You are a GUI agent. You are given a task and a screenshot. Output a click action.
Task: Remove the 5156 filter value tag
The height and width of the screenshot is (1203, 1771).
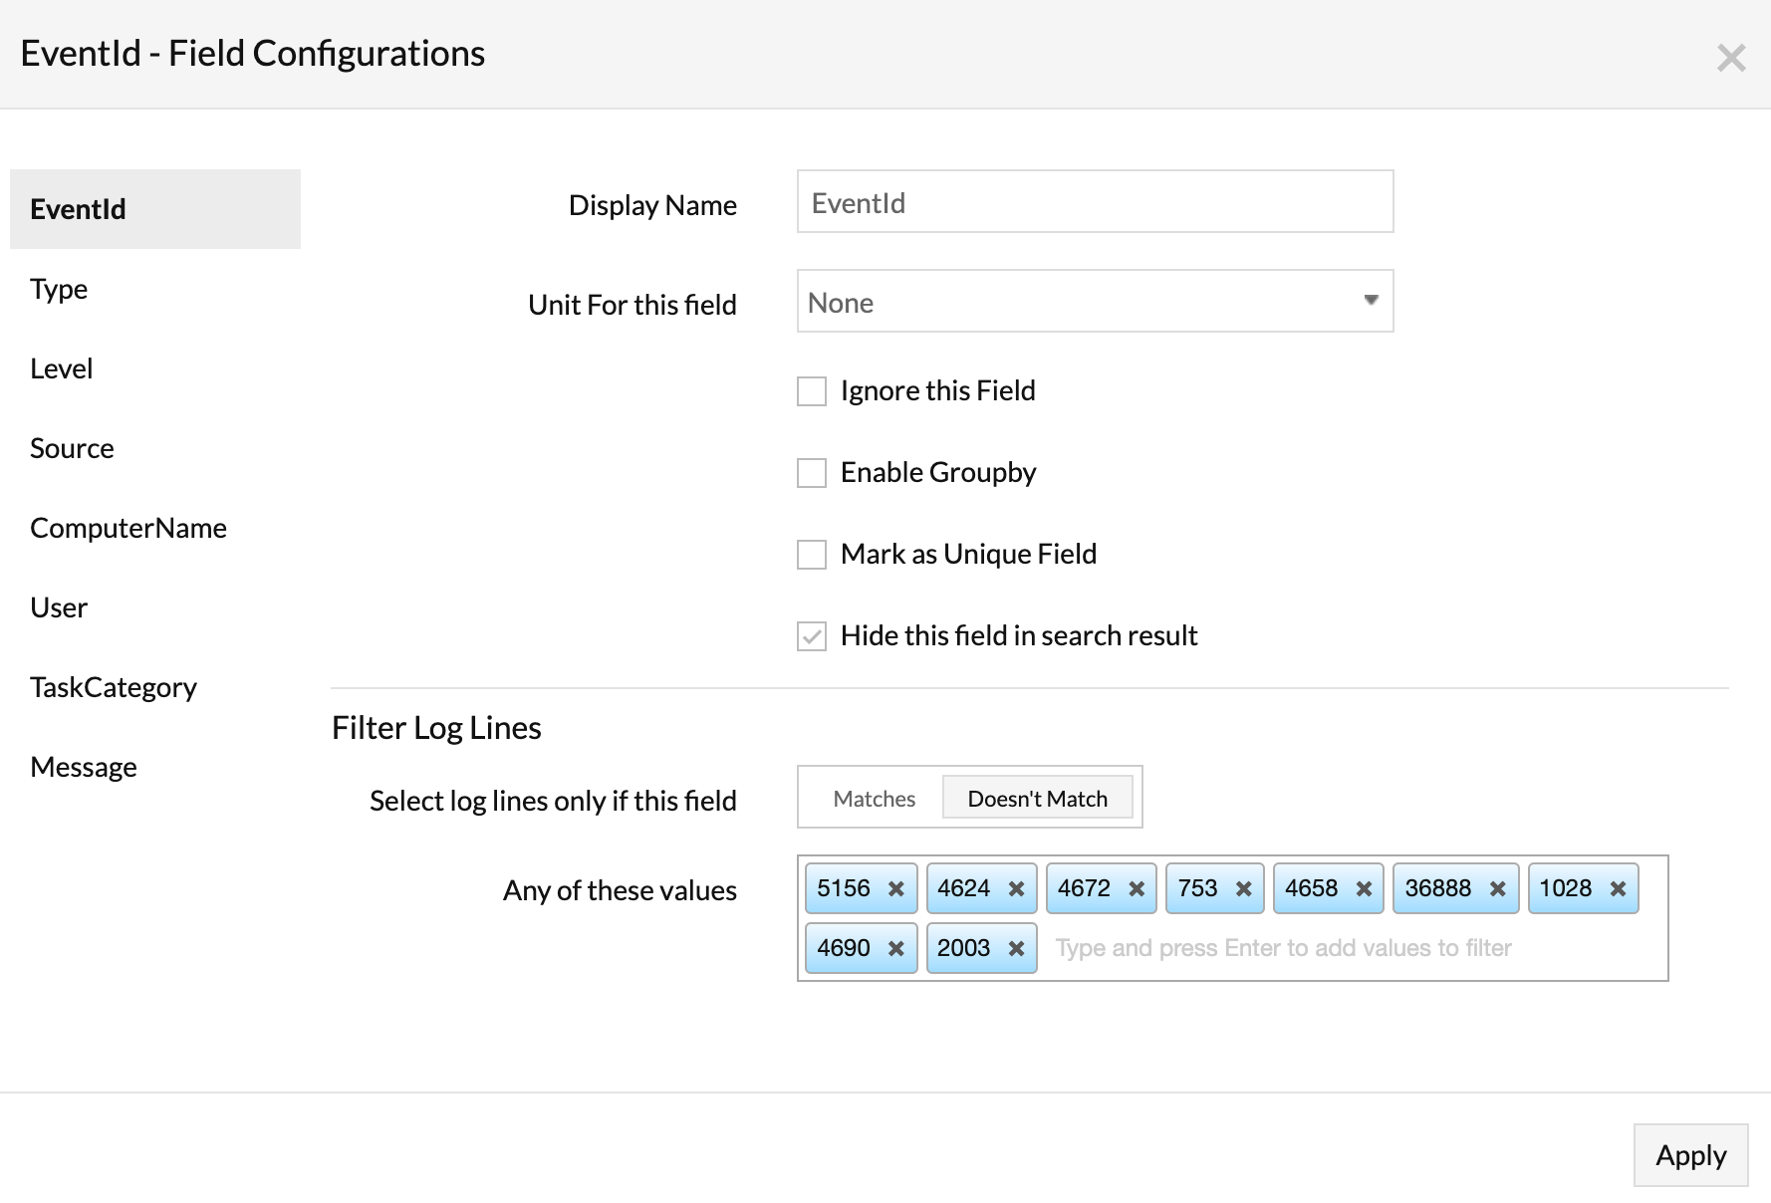[x=895, y=889]
